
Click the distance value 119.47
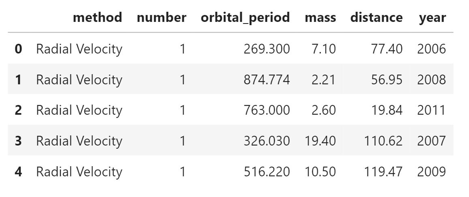click(x=383, y=171)
